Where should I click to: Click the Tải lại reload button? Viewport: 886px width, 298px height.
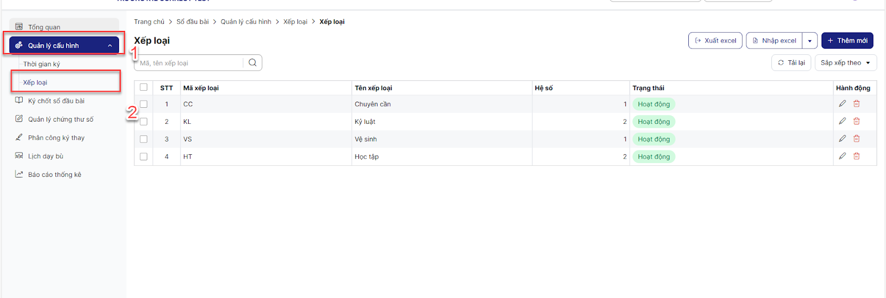click(791, 63)
